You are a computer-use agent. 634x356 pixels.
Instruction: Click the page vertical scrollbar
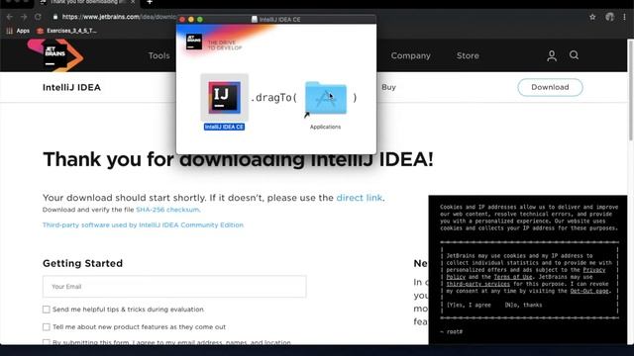tap(630, 91)
